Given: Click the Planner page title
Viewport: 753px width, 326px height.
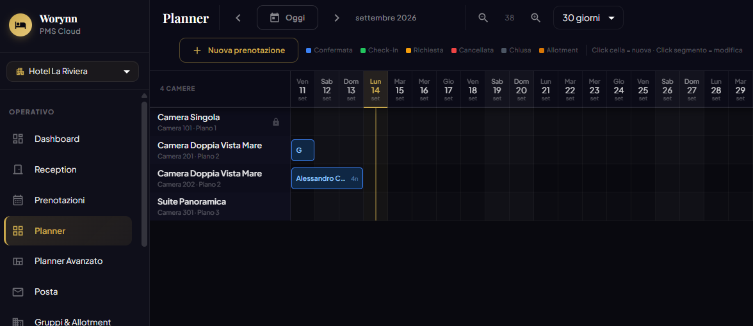Looking at the screenshot, I should pos(186,18).
